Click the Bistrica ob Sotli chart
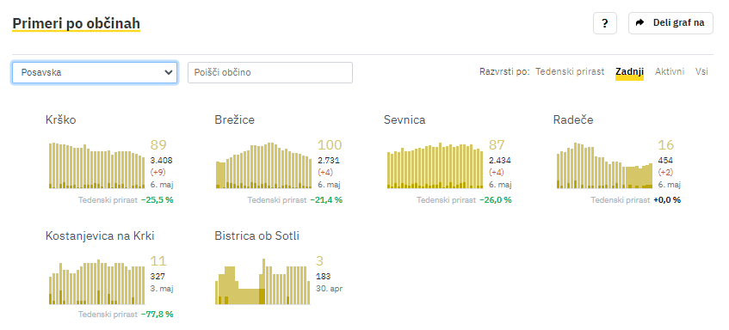This screenshot has height=330, width=729. click(263, 281)
